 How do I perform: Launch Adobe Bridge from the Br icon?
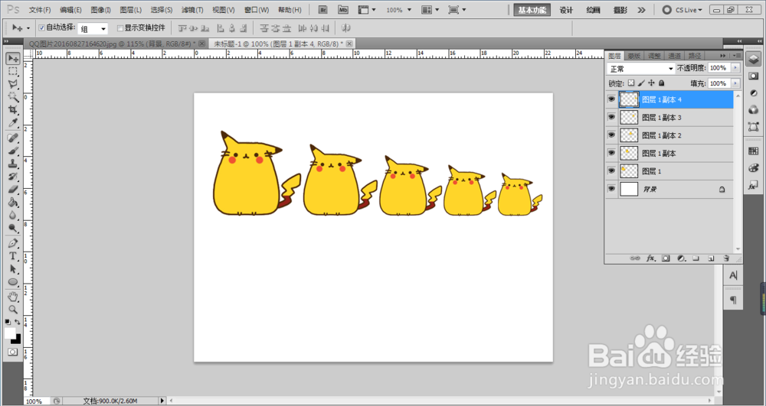[322, 10]
